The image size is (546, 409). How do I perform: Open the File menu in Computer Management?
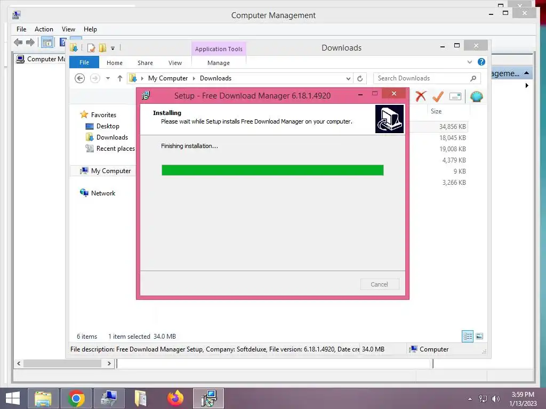(x=21, y=29)
